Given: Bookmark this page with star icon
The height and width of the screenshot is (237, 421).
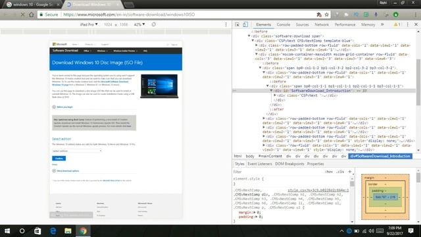Looking at the screenshot, I should [326, 14].
